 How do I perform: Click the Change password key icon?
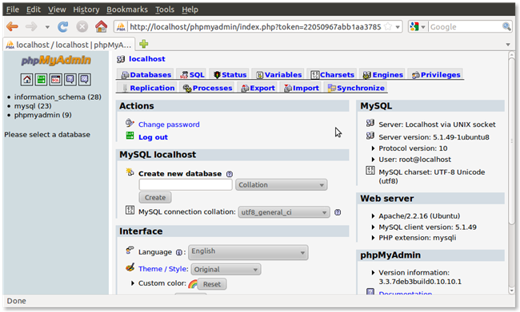point(130,124)
